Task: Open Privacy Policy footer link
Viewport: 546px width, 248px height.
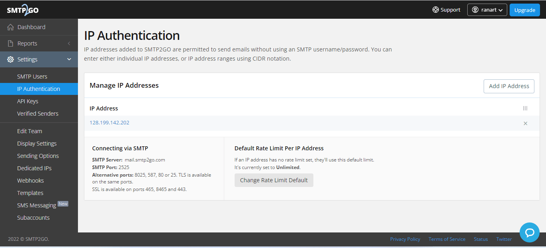Action: pos(405,239)
